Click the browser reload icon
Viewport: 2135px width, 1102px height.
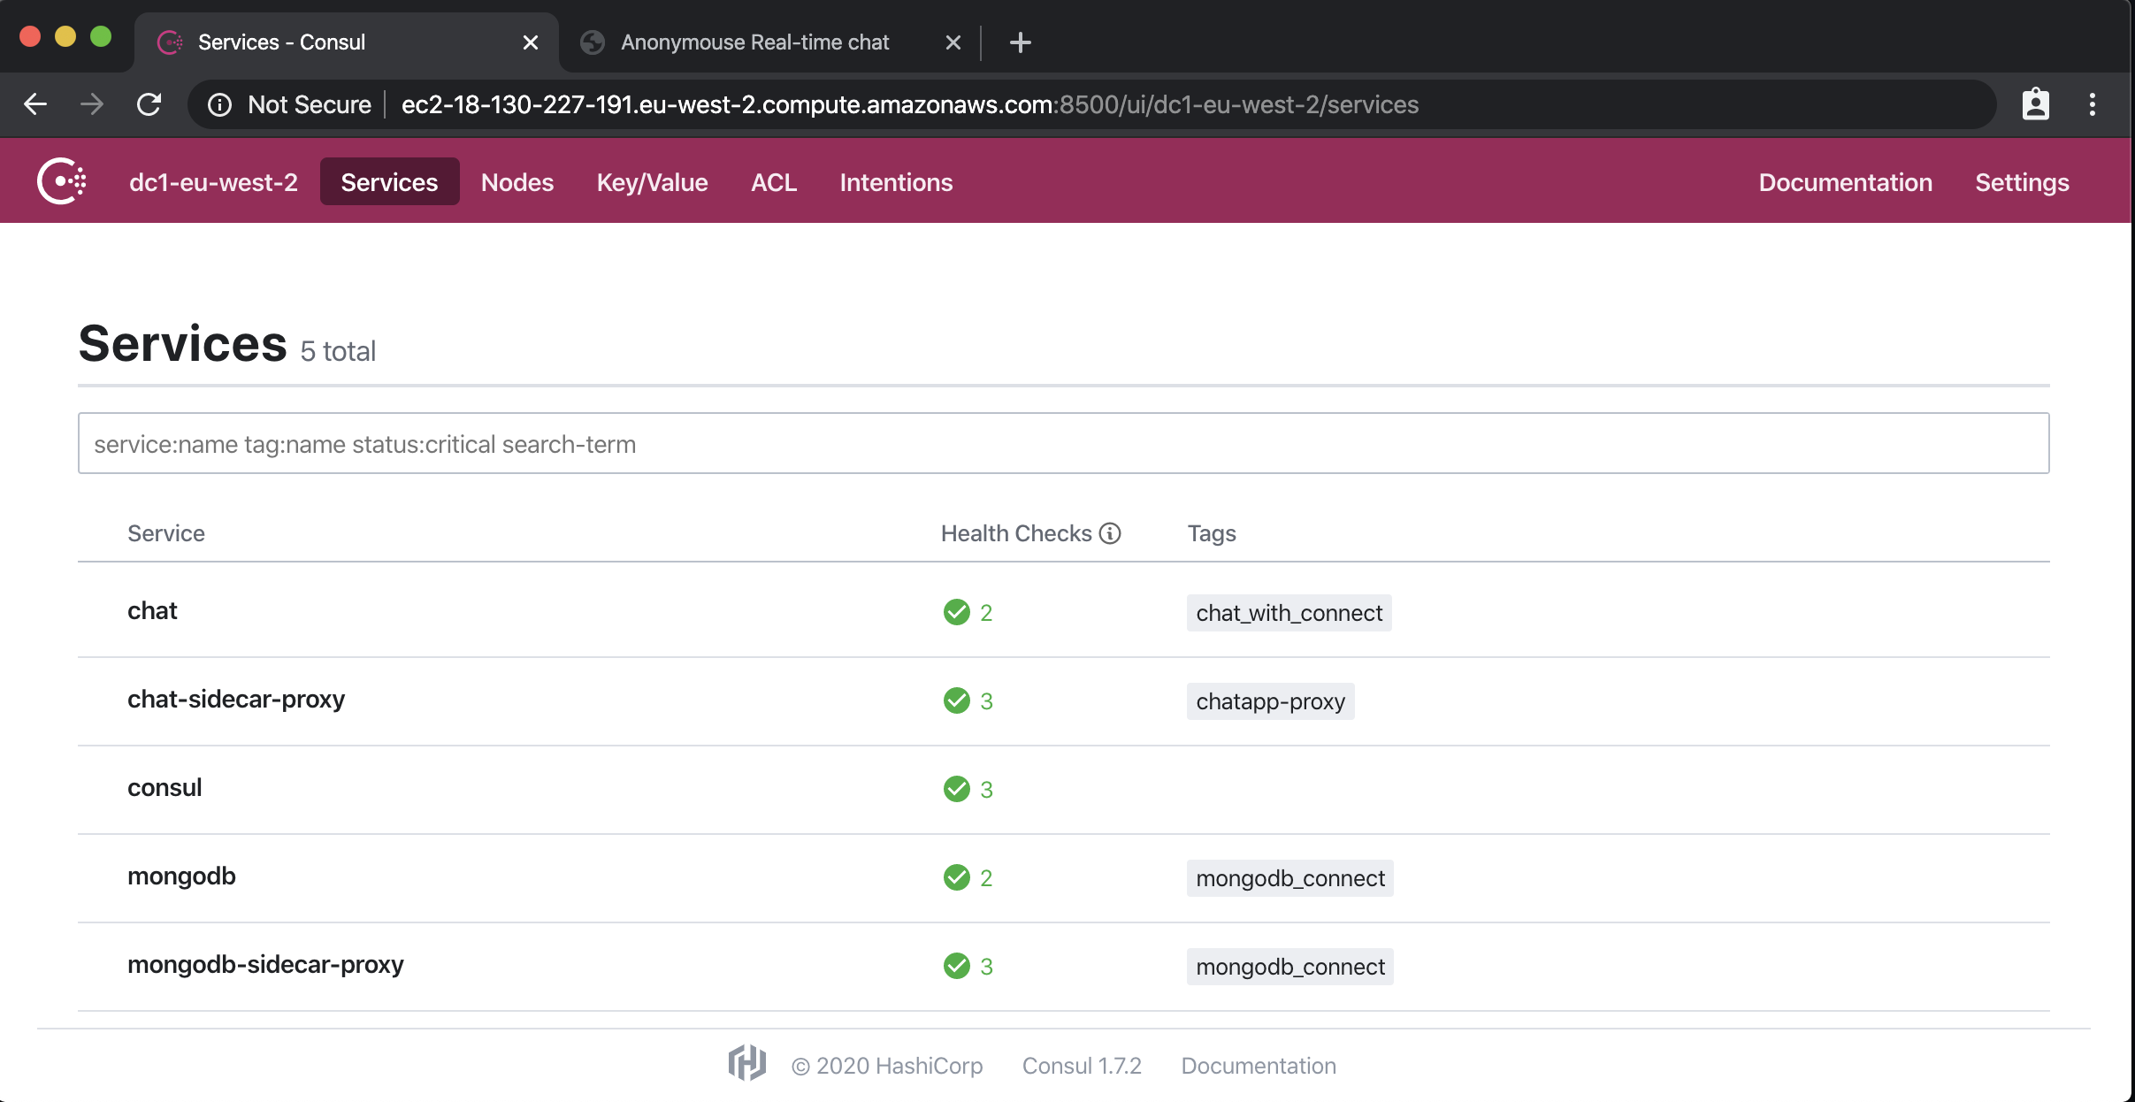(149, 104)
